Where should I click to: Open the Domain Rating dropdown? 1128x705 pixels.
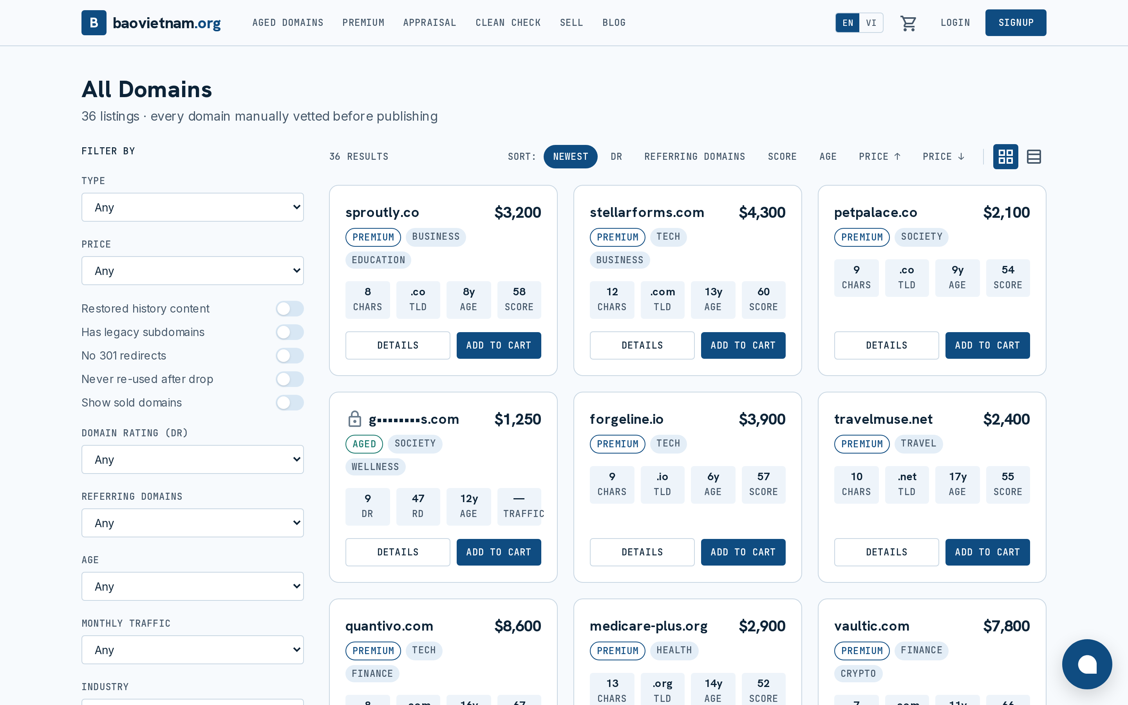tap(193, 460)
